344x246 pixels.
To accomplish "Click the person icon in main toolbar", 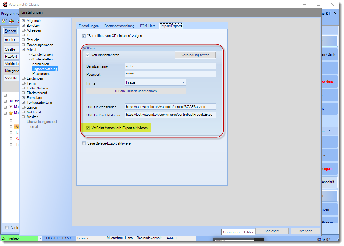I will pos(4,21).
